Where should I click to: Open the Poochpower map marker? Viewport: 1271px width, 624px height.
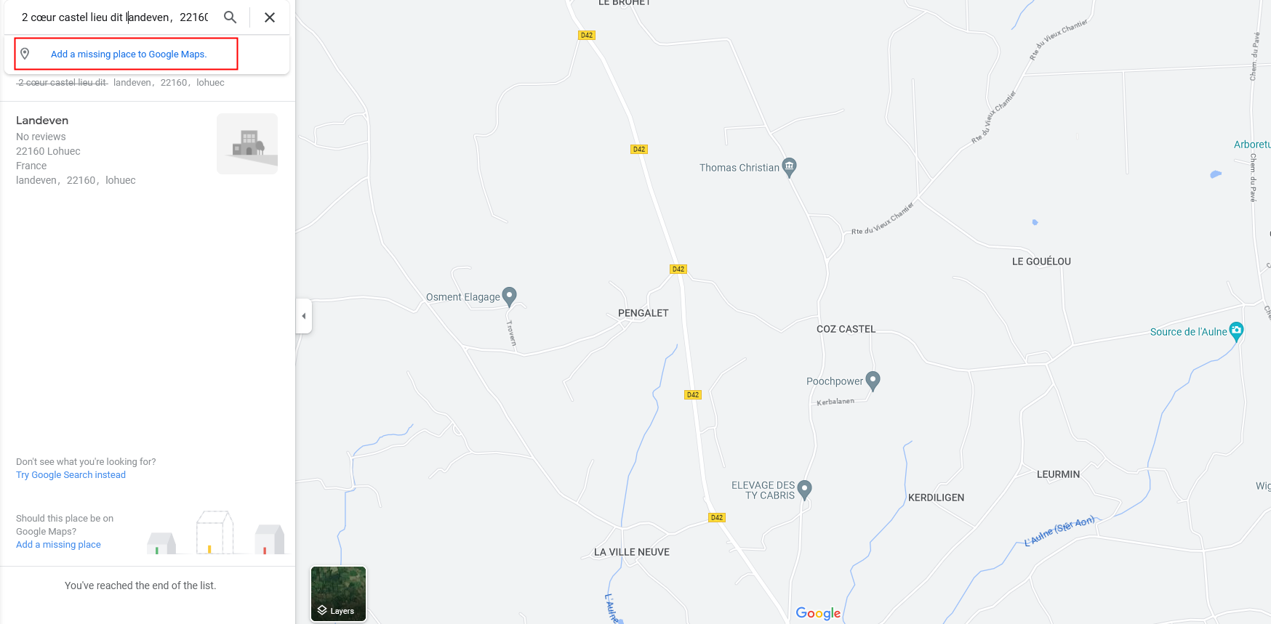pyautogui.click(x=873, y=381)
